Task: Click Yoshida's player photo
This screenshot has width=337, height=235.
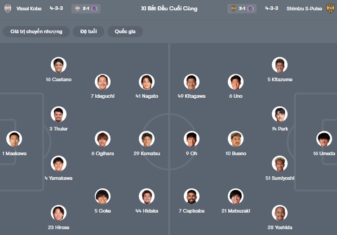Action: (x=279, y=213)
